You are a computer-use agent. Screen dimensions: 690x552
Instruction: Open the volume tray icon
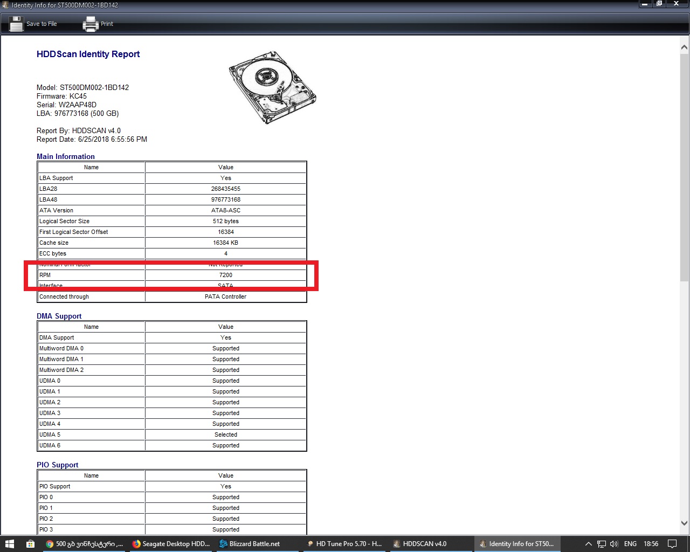pos(614,544)
